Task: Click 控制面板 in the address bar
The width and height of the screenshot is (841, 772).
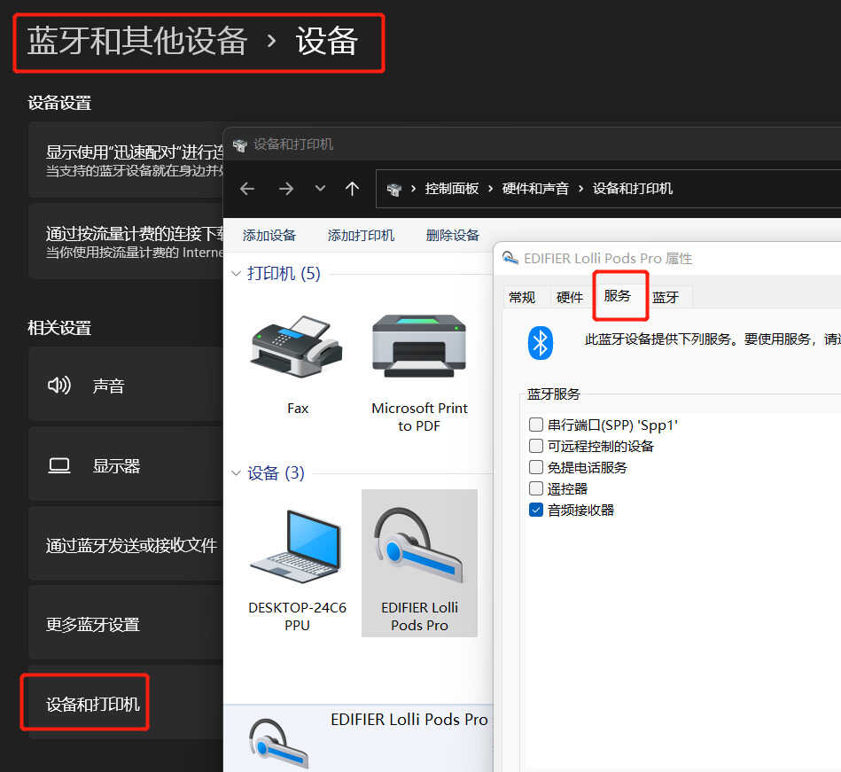Action: click(x=452, y=189)
